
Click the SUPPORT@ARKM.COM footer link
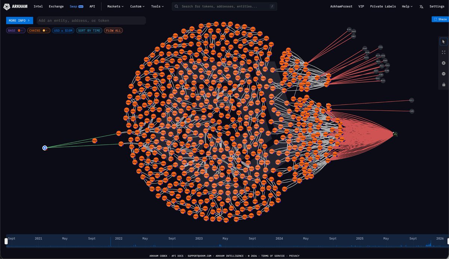[199, 256]
